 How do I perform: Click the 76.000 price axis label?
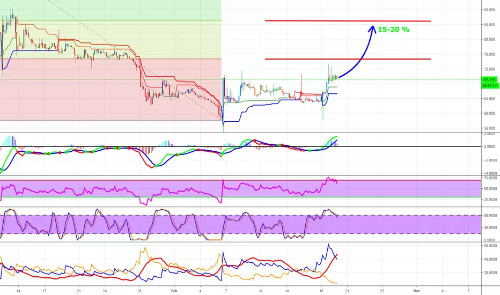click(489, 54)
